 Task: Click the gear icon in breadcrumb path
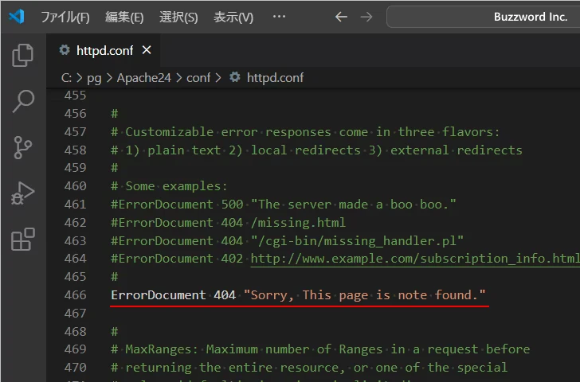click(x=235, y=77)
